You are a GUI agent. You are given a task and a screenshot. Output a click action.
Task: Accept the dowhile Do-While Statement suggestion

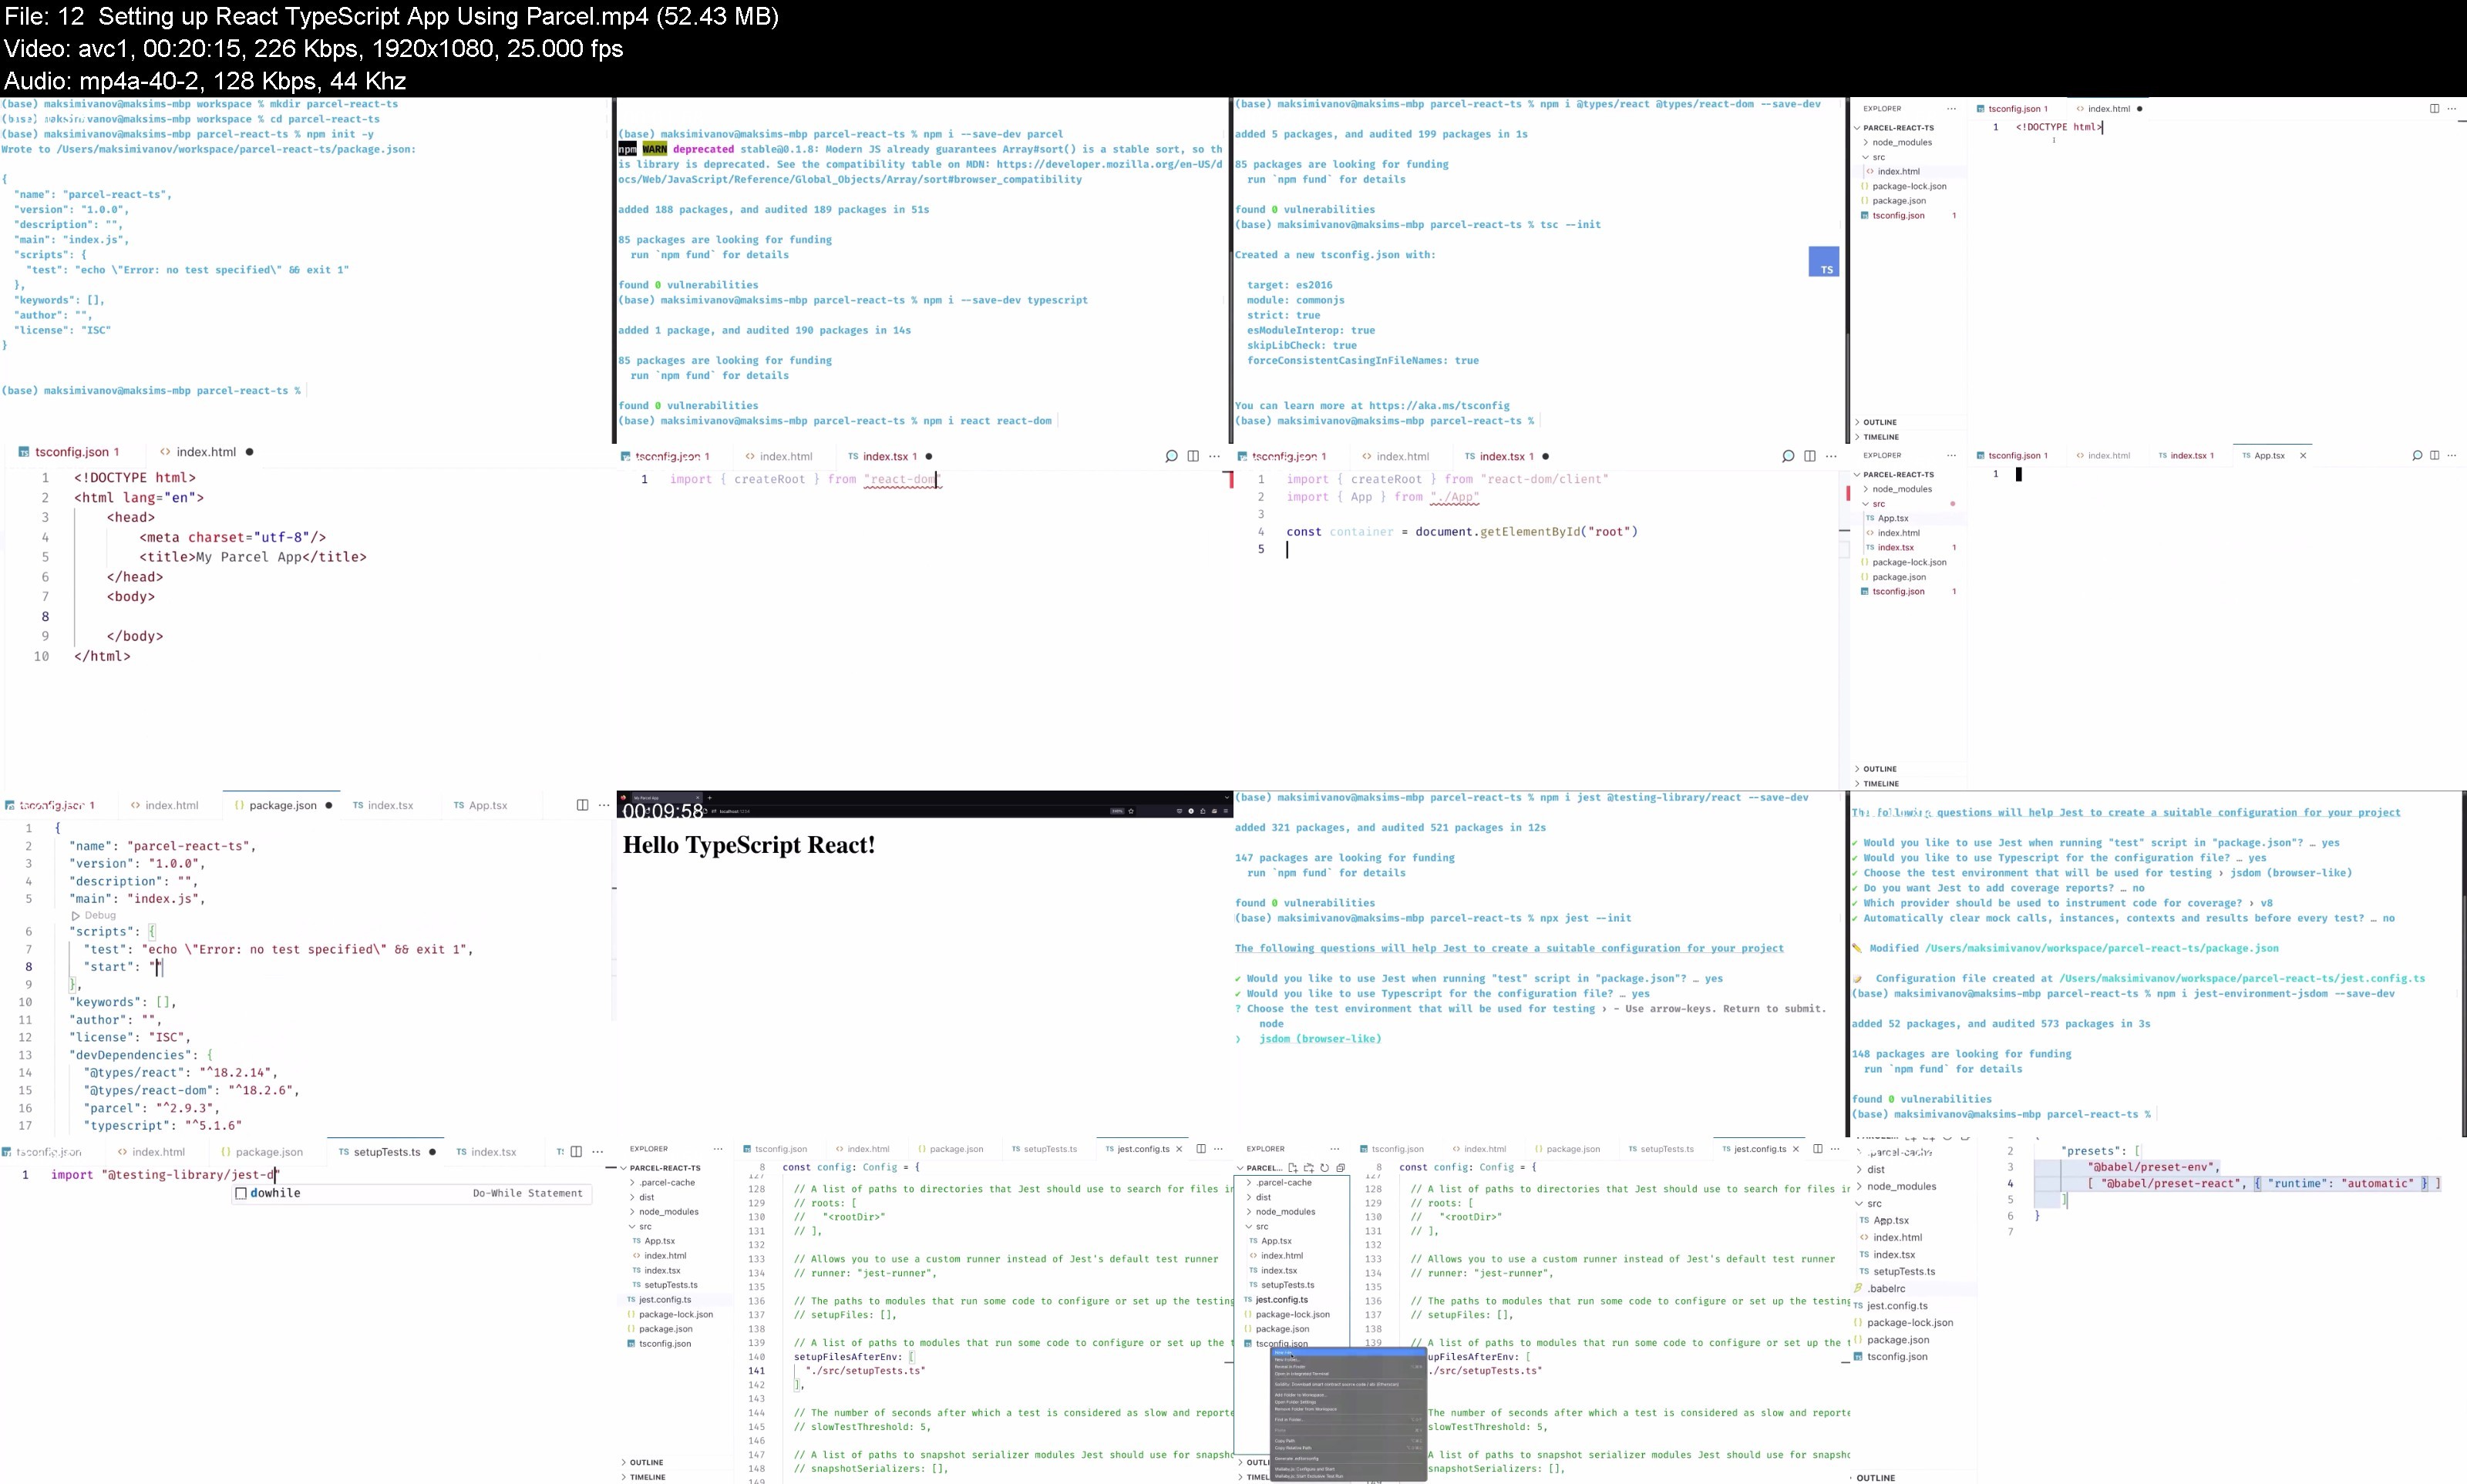413,1193
